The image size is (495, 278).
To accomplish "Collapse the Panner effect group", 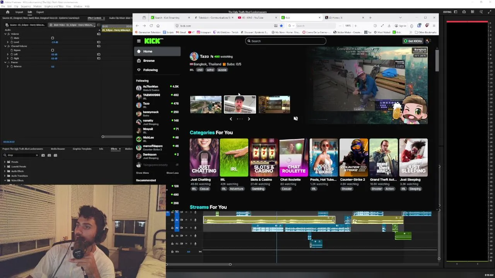I will (5, 62).
